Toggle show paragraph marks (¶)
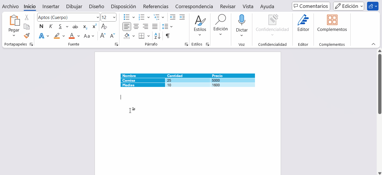The width and height of the screenshot is (382, 175). click(167, 36)
